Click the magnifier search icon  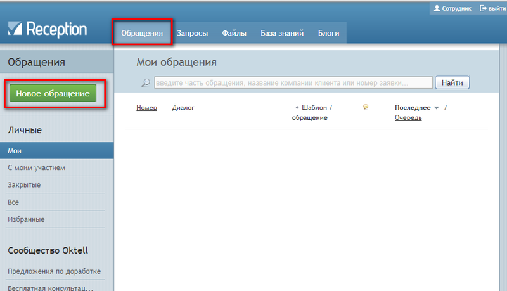(x=146, y=83)
